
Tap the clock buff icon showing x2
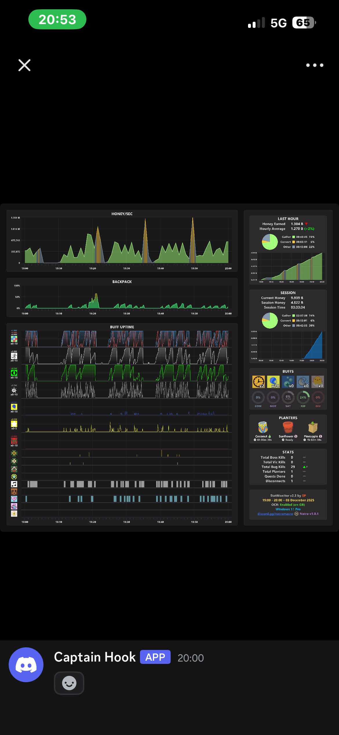[x=258, y=382]
